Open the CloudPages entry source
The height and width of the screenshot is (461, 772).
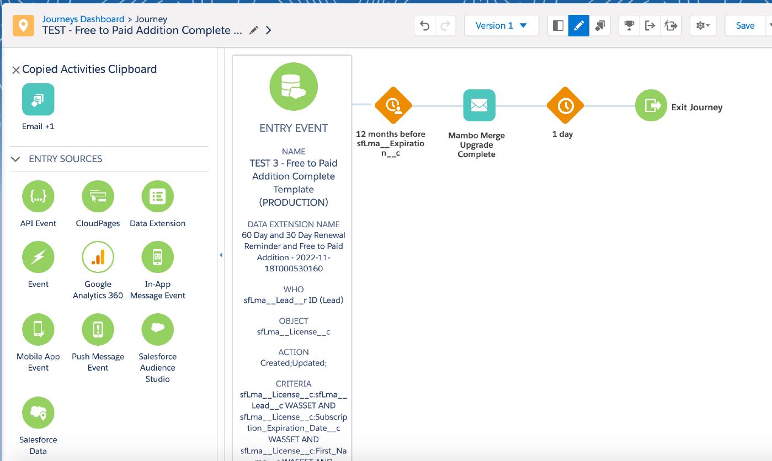pos(98,196)
